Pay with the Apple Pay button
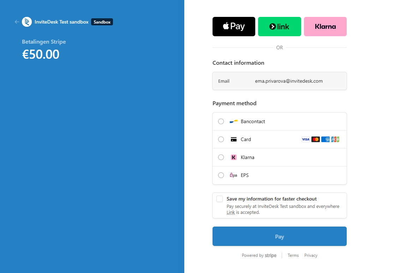The height and width of the screenshot is (273, 394). (234, 26)
